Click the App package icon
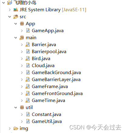This screenshot has width=126, height=133. click(22, 24)
